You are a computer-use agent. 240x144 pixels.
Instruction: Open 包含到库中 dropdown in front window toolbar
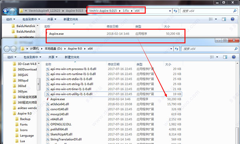pos(32,57)
